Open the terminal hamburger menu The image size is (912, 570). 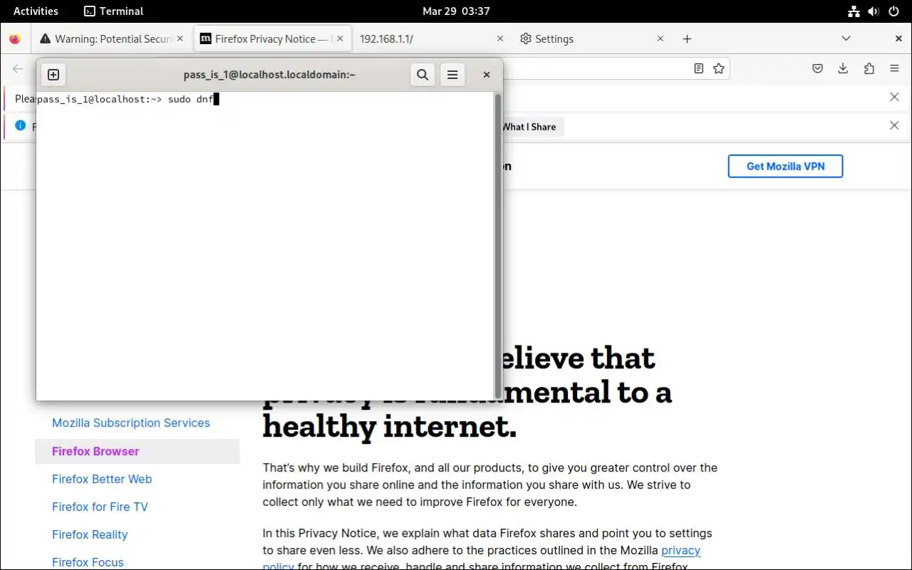[x=452, y=75]
